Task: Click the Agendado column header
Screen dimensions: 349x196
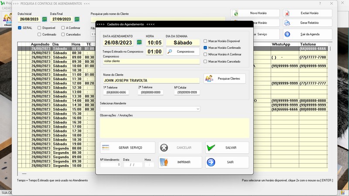Action: click(40, 44)
